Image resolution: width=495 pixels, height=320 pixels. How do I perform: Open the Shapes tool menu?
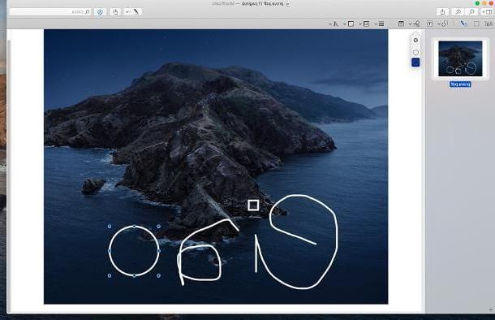coord(443,24)
